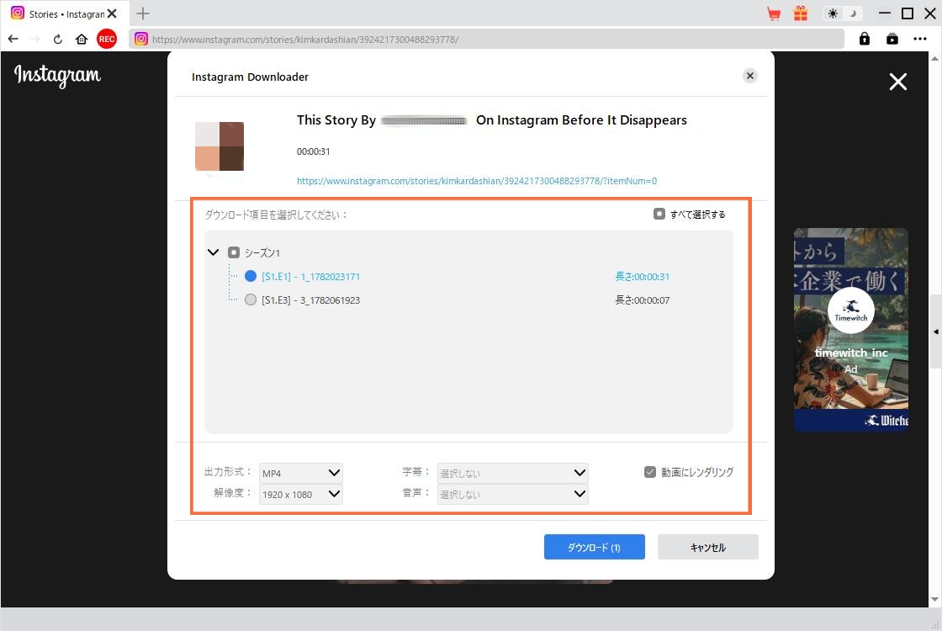Viewport: 942px width, 631px height.
Task: Click the Instagram Downloader title text
Action: click(250, 77)
